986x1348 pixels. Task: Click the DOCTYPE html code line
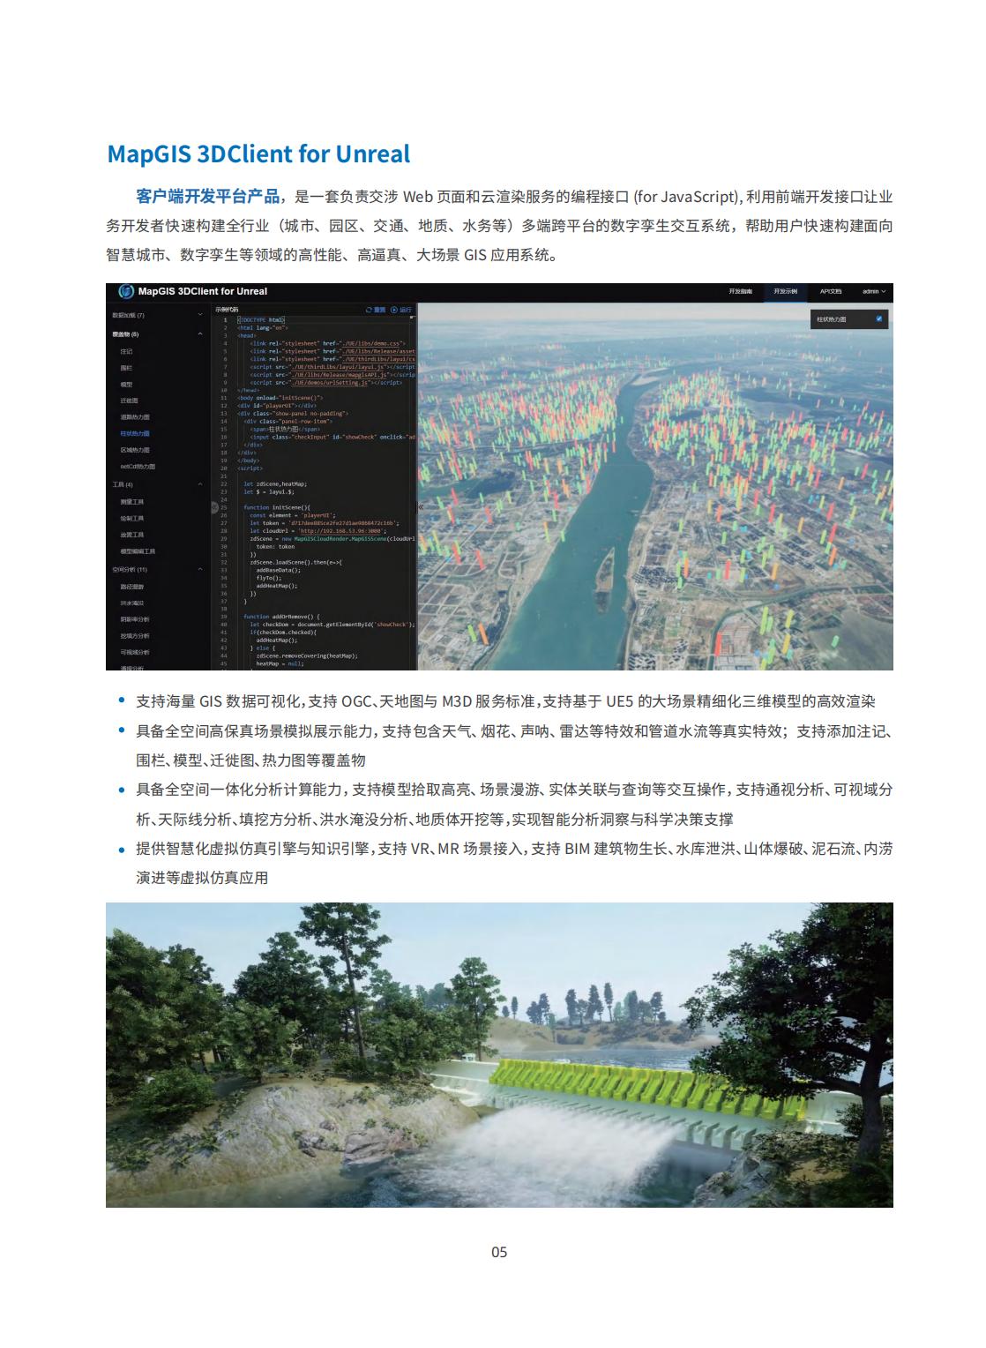(x=262, y=319)
